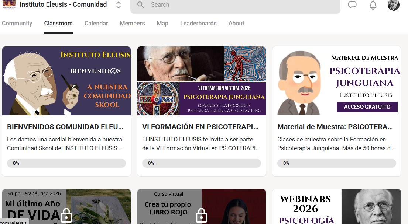Screen dimensions: 408x224
Task: Click the VI FORMACIÓN EN PSICOTERAPI... title
Action: 200,127
